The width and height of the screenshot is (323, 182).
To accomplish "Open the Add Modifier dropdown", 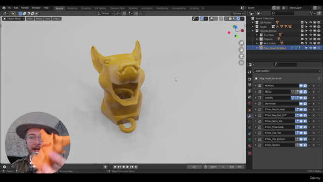I will 288,71.
